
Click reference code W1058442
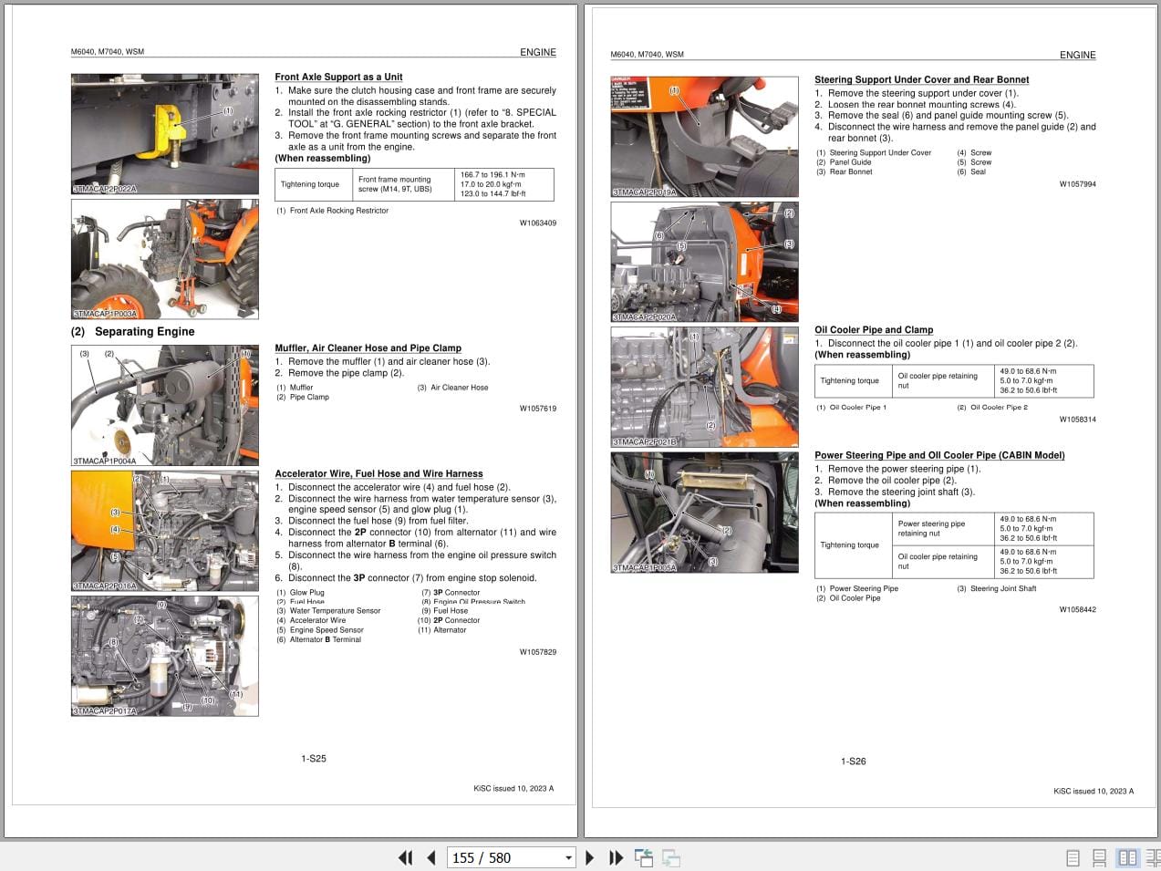pos(1078,610)
